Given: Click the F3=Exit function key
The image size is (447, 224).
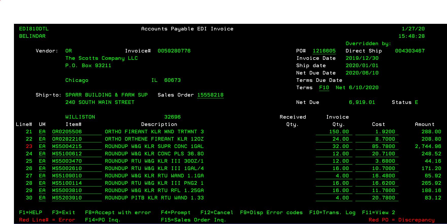Looking at the screenshot, I should coord(63,213).
